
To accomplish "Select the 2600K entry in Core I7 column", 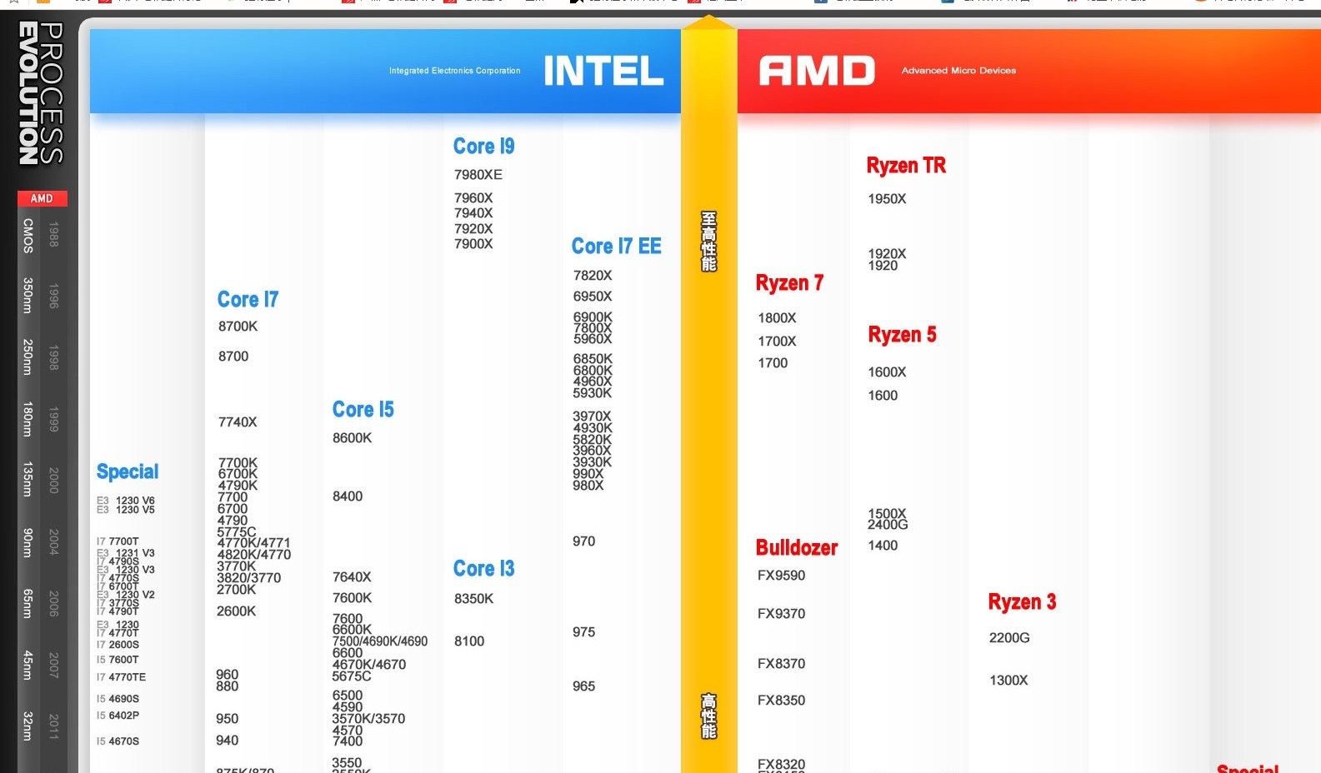I will click(237, 611).
